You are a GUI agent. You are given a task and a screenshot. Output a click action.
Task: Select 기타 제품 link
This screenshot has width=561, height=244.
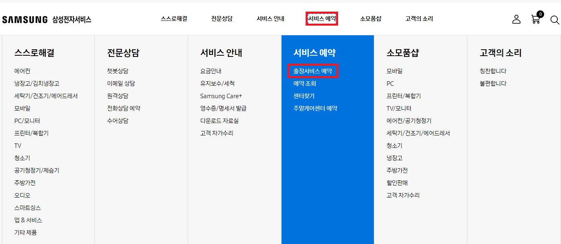tap(26, 233)
